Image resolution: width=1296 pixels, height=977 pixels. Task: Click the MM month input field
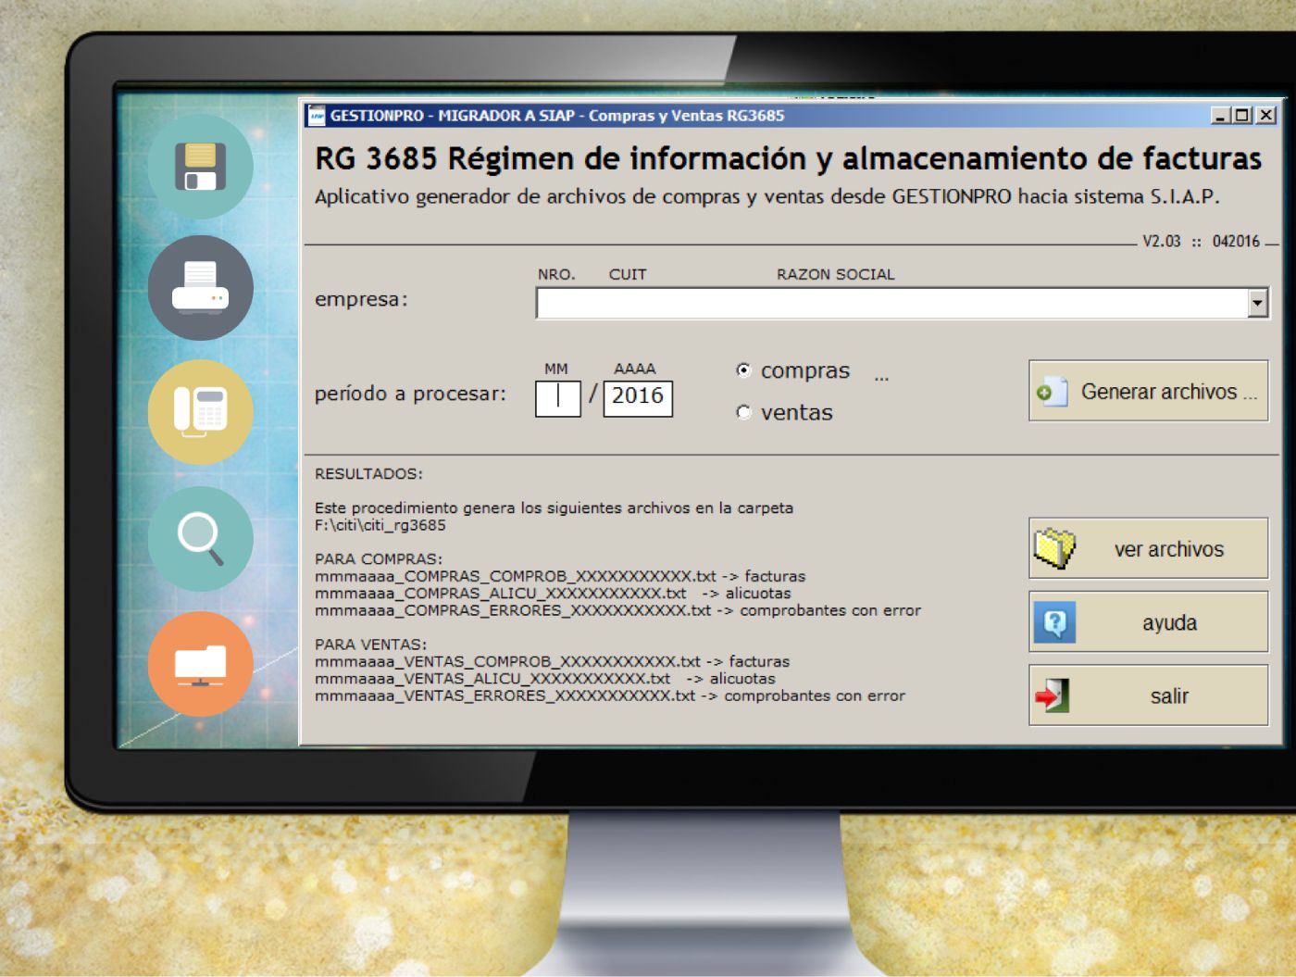(558, 398)
